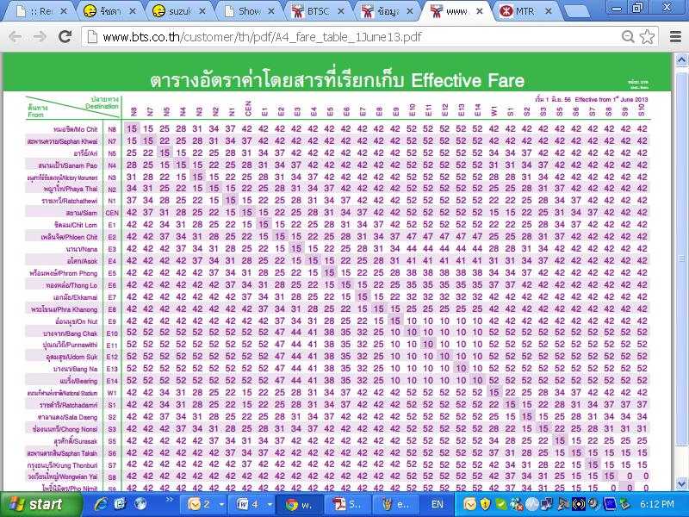Click the first orange tray icon
Screen dimensions: 689x517
click(469, 504)
